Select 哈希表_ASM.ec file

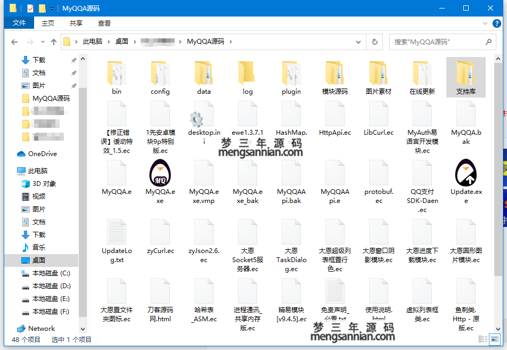203,300
